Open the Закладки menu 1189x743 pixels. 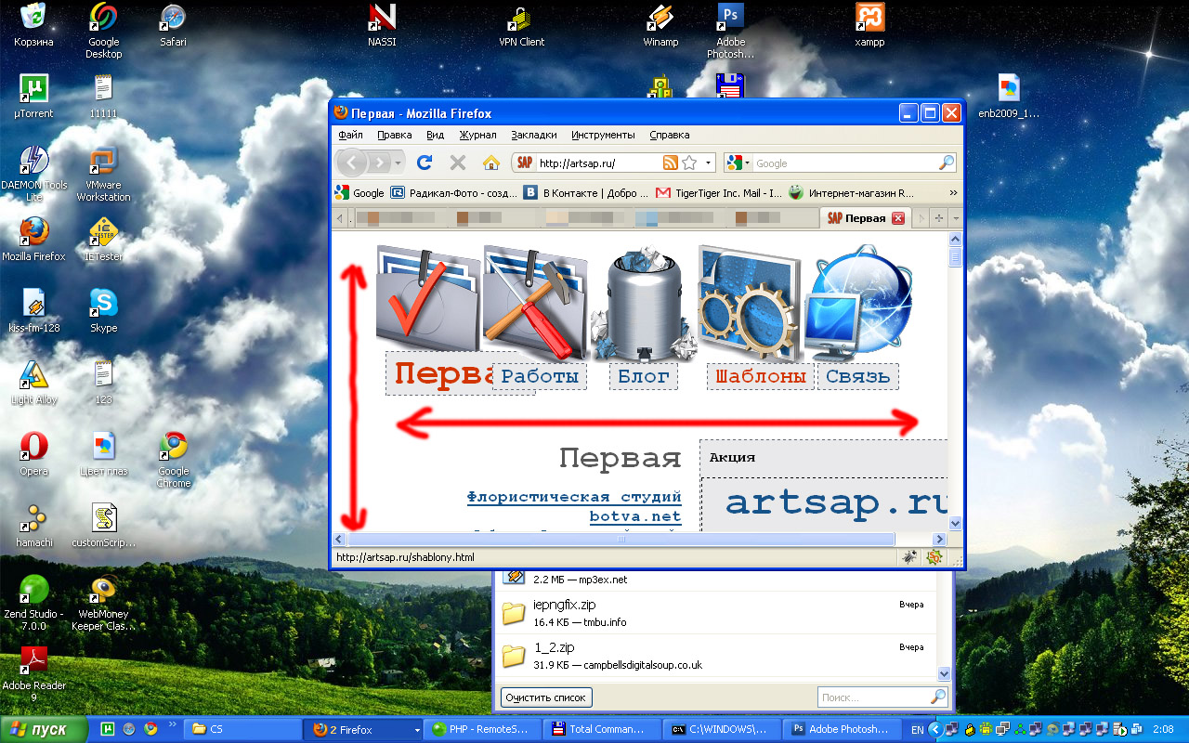tap(534, 135)
